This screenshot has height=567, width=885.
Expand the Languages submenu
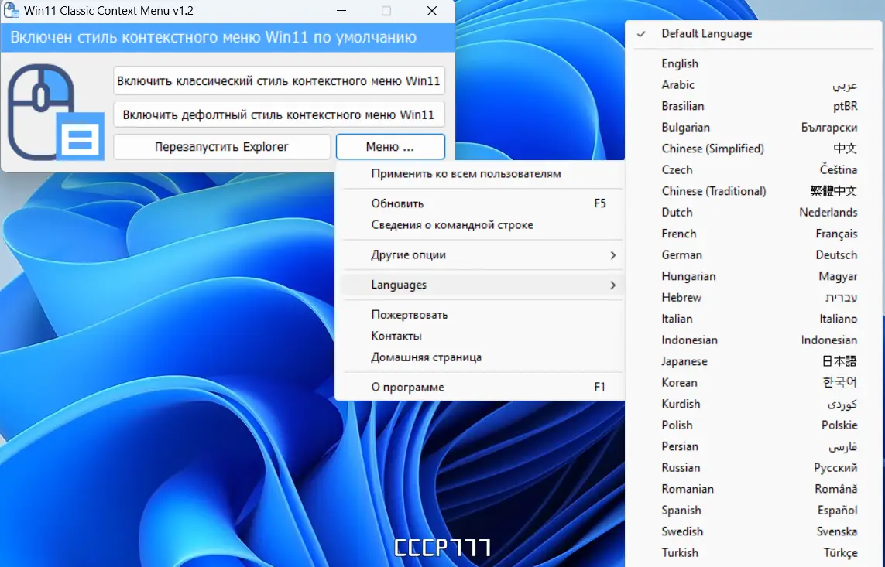482,285
